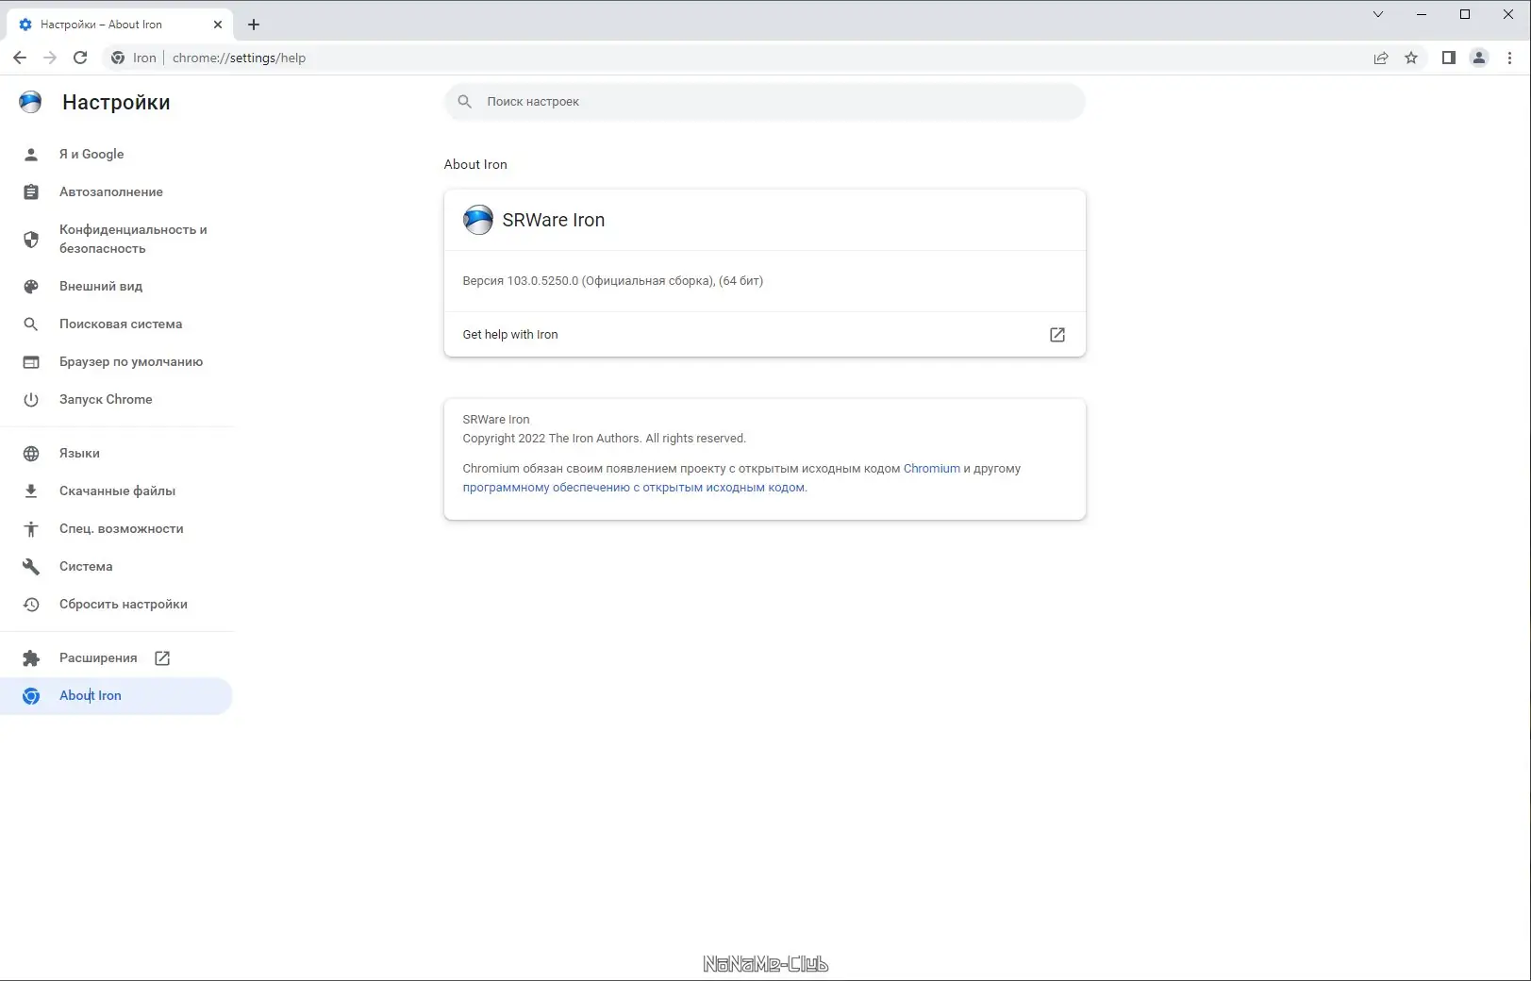Click the 'SRWare Iron' card title
The width and height of the screenshot is (1531, 981).
coord(554,220)
